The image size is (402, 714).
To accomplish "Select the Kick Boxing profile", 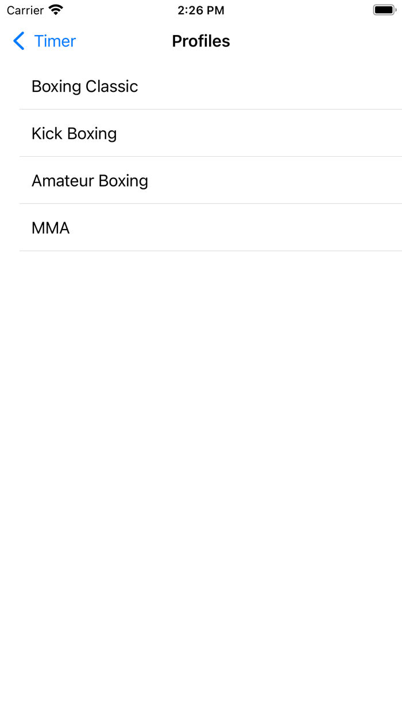I will (75, 133).
